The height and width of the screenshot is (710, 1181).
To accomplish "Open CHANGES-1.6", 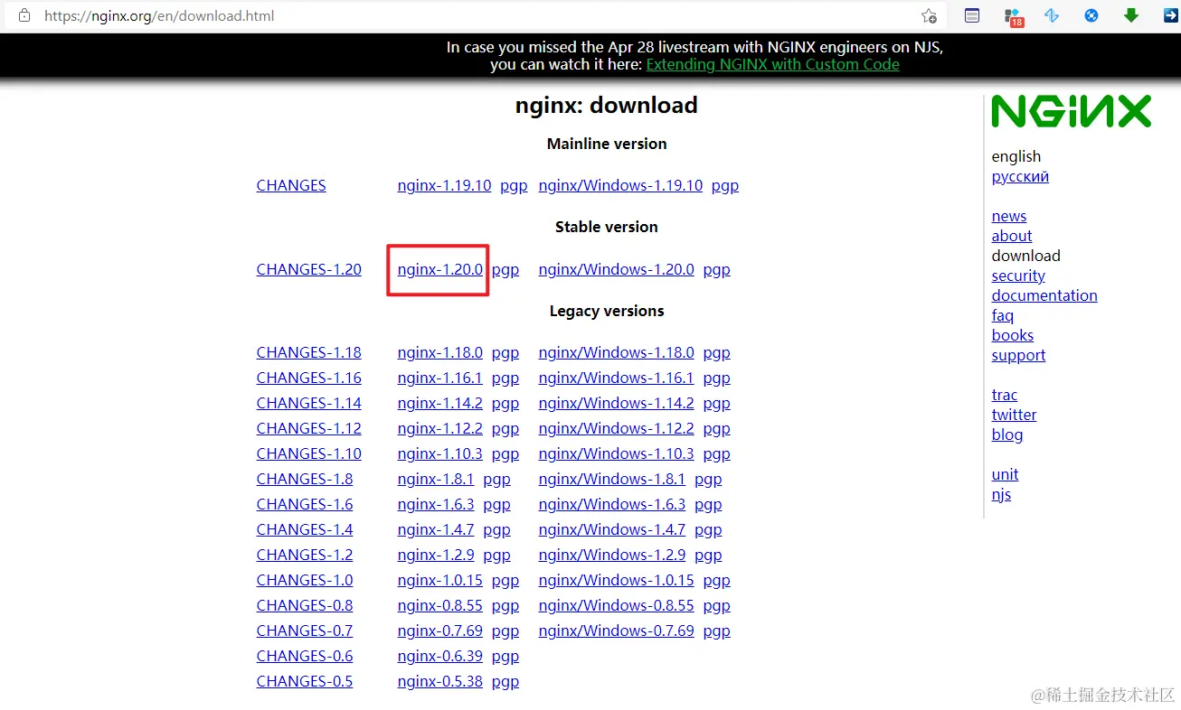I will 305,504.
